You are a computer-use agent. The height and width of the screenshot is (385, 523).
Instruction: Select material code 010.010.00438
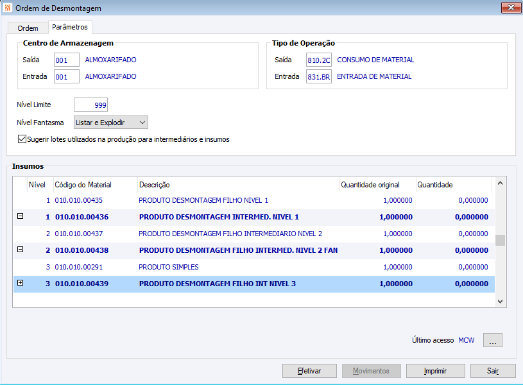(81, 250)
